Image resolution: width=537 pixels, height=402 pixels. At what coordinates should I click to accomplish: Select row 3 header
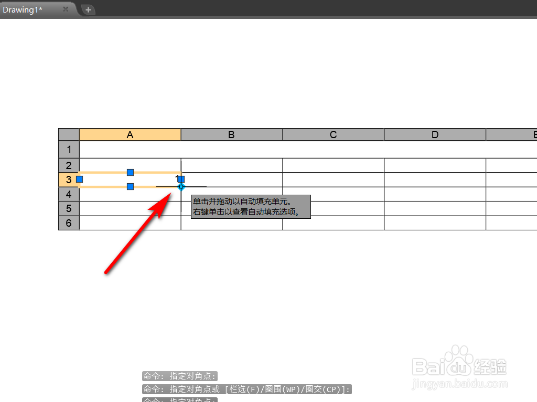tap(69, 180)
